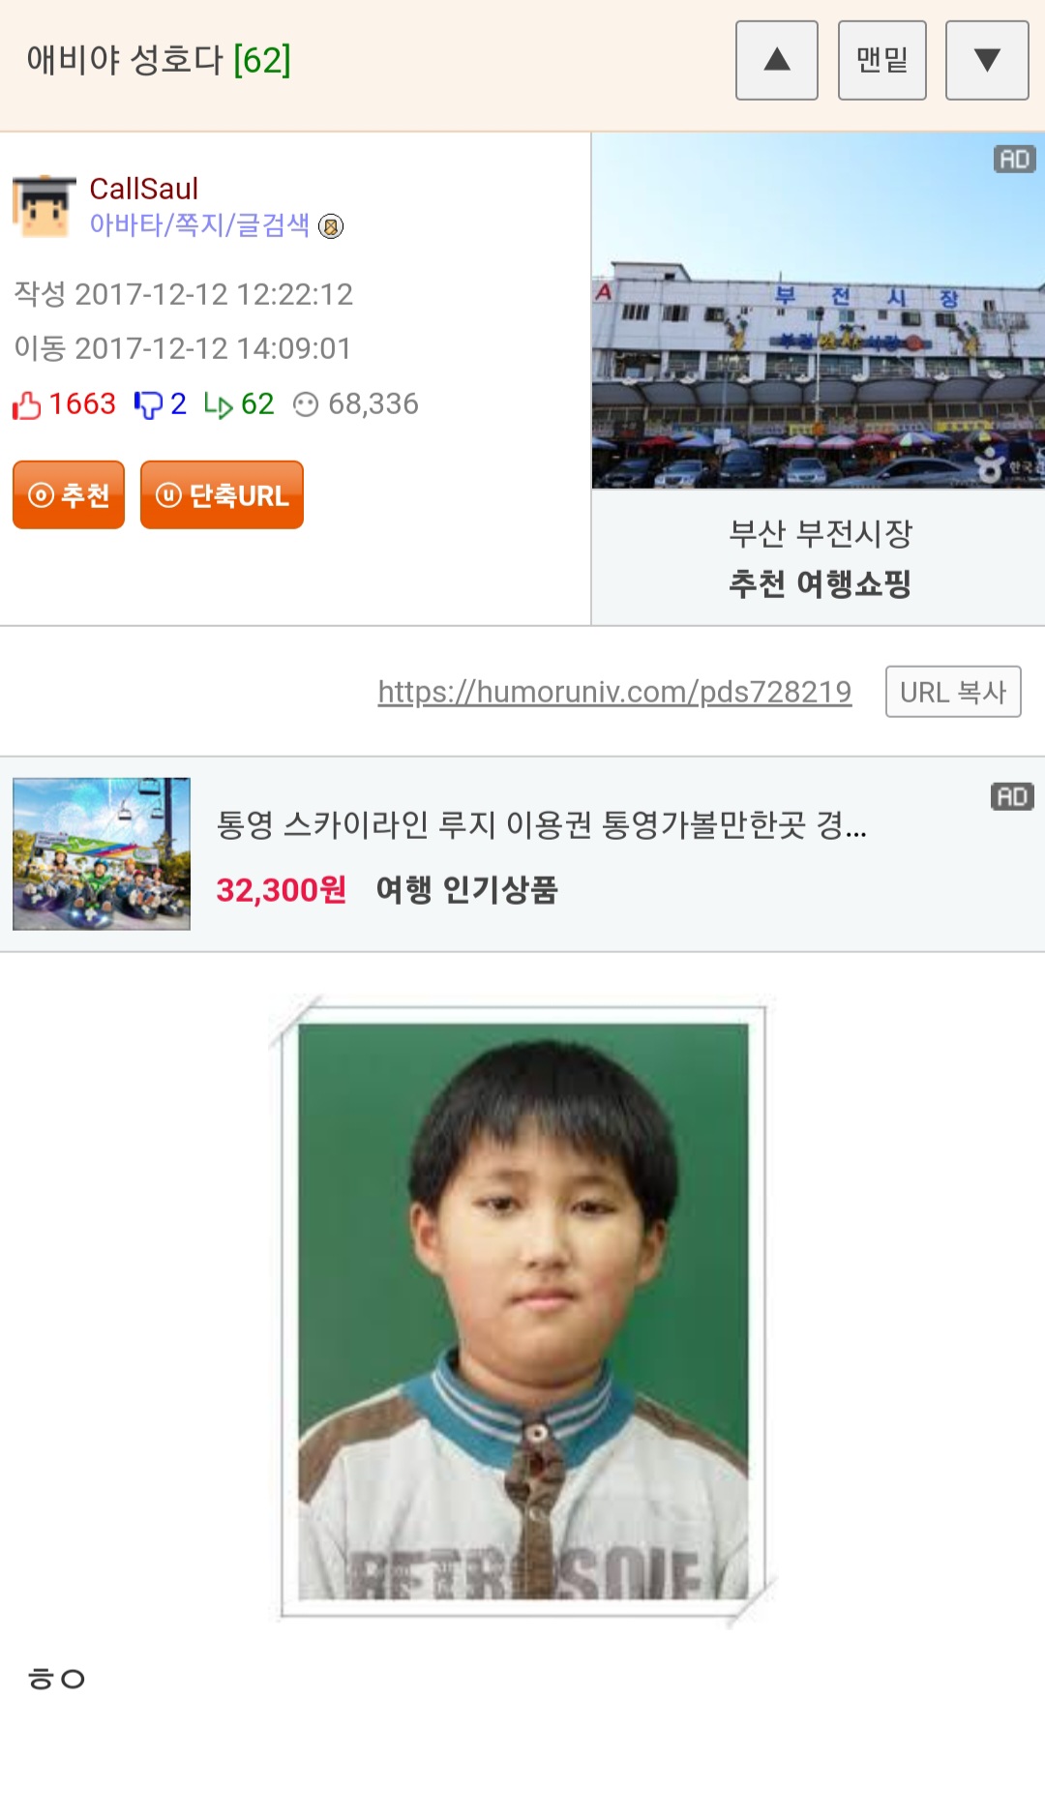Open CallSaul's pixel avatar image

pos(44,206)
